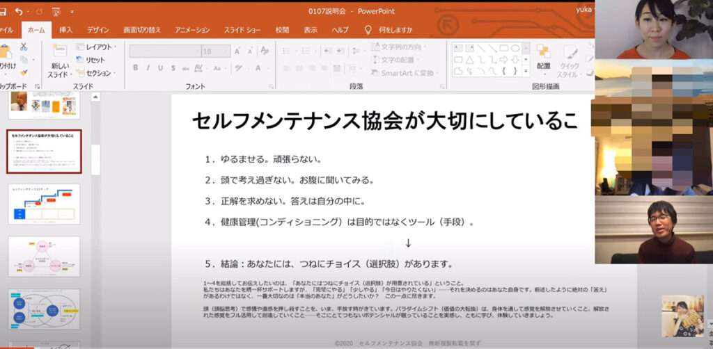
Task: Select the stepped chart slide thumbnail
Action: tap(44, 204)
